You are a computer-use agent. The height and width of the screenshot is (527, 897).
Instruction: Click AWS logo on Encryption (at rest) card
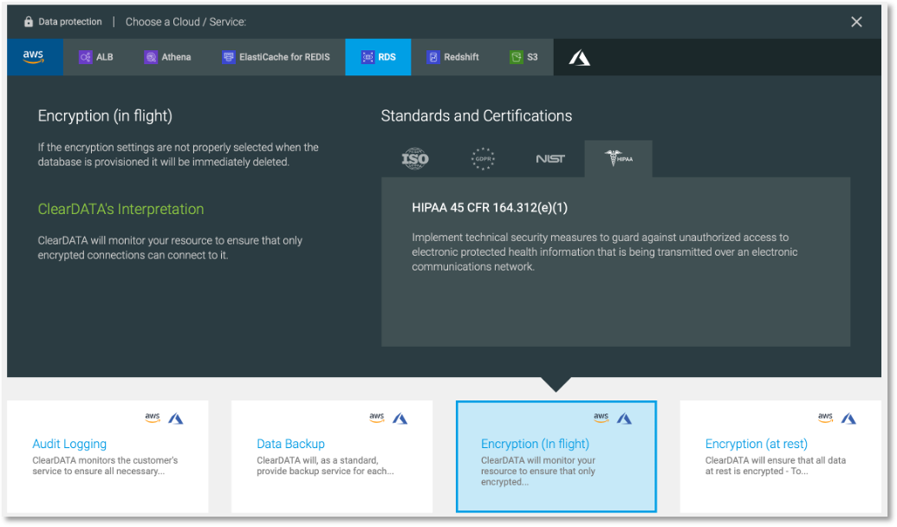[x=825, y=418]
